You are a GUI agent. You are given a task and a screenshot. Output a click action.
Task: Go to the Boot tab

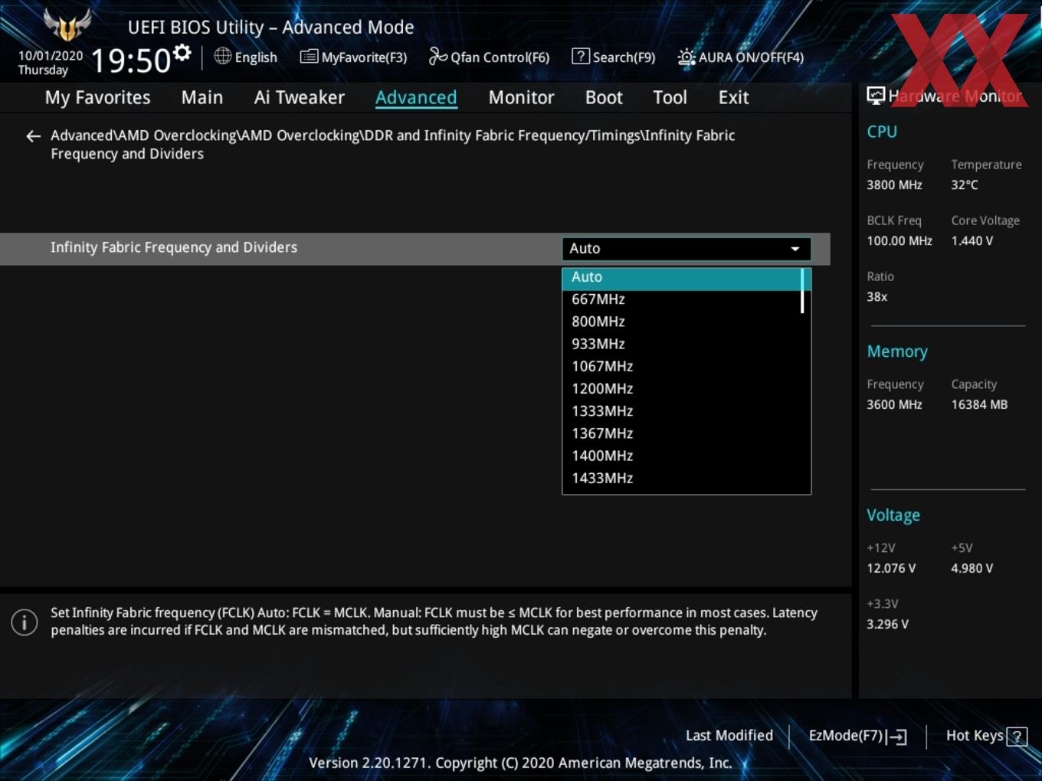coord(604,97)
